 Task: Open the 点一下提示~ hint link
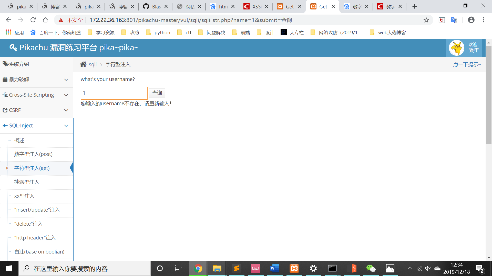point(467,64)
